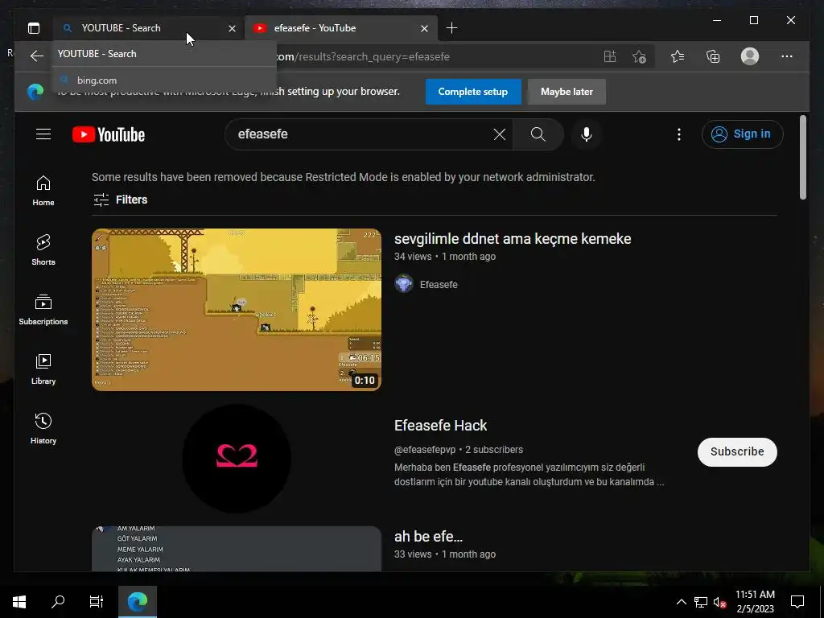Click the page vertical scrollbar
The height and width of the screenshot is (618, 824).
pos(802,158)
